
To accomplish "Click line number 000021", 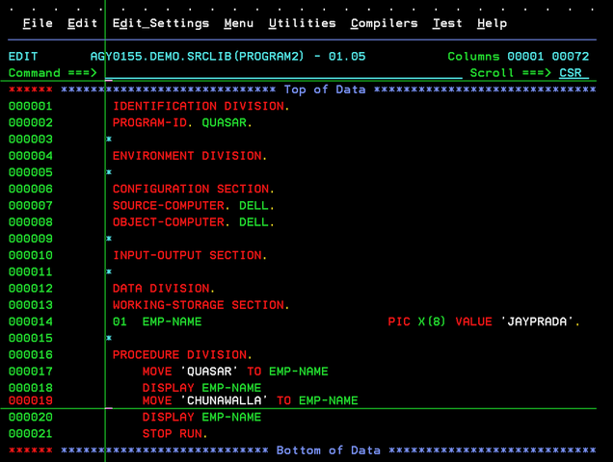I will click(31, 434).
